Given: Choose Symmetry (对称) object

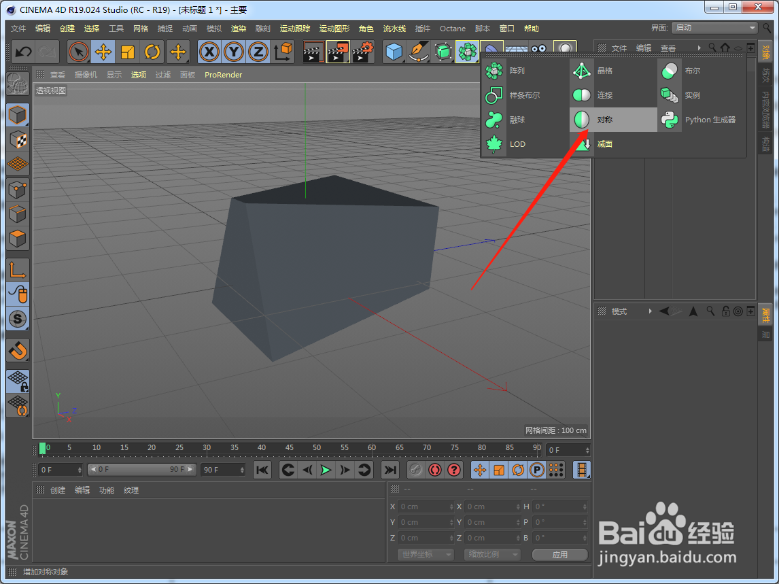Looking at the screenshot, I should 613,120.
